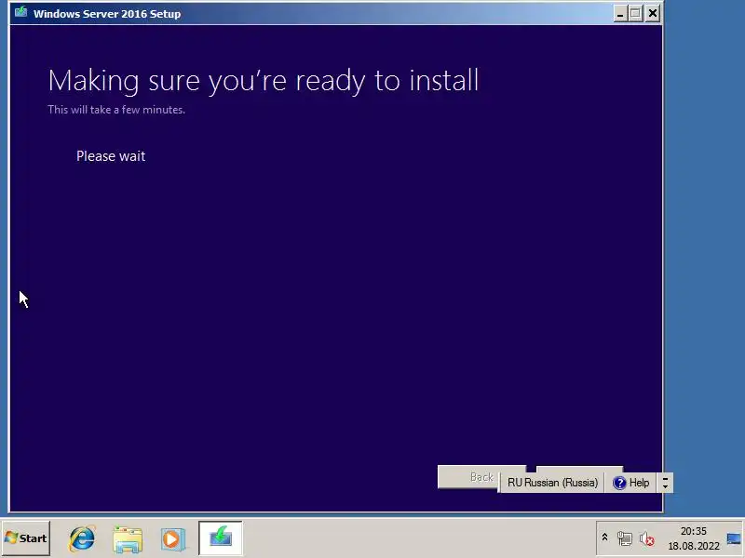Click the muted volume tray icon
Viewport: 745px width, 558px height.
click(x=646, y=538)
